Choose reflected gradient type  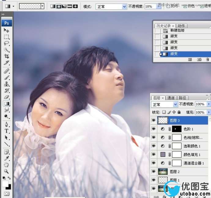tap(70, 6)
